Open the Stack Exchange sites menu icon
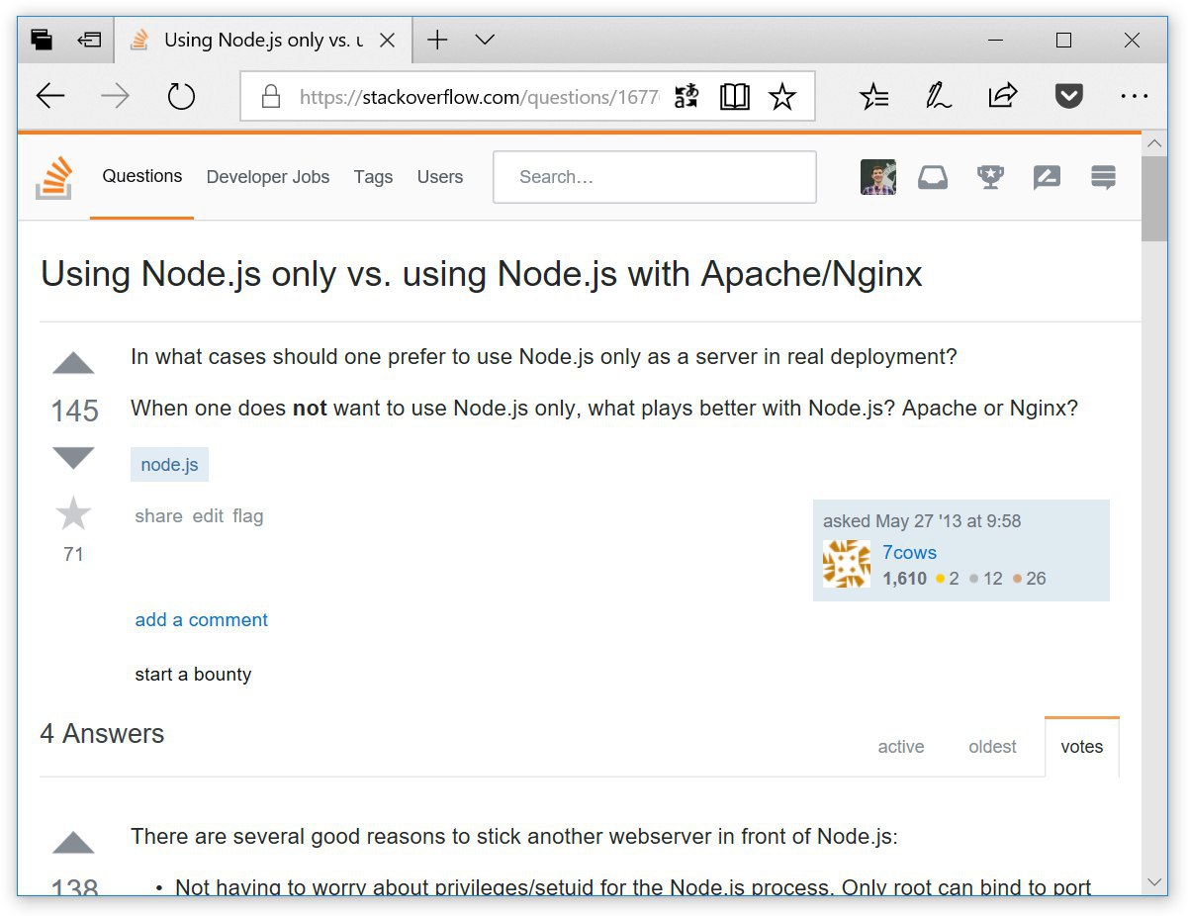The height and width of the screenshot is (916, 1188). (x=1103, y=177)
